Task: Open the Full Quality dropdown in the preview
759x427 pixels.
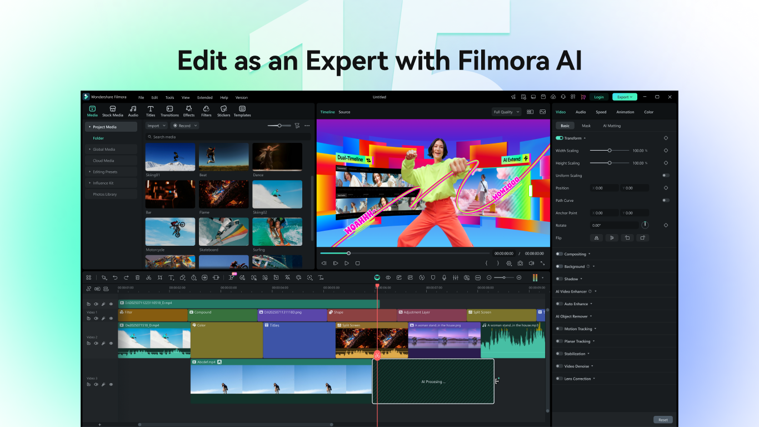Action: 506,112
